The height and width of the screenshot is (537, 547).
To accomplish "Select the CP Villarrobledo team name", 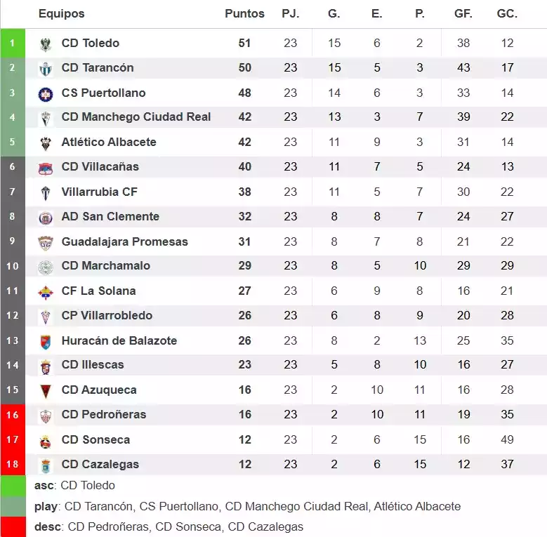I will (107, 316).
